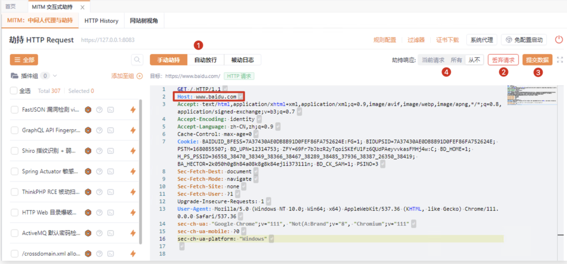
Task: Run FastJSON plugin with its lightning icon
Action: click(x=133, y=110)
